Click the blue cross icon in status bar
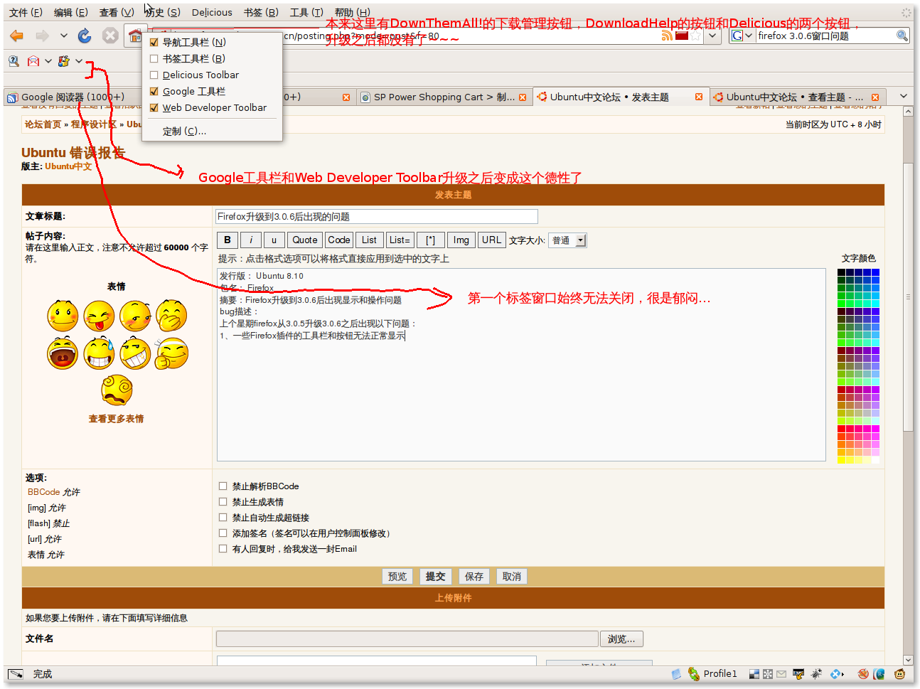The height and width of the screenshot is (689, 920). coord(835,674)
